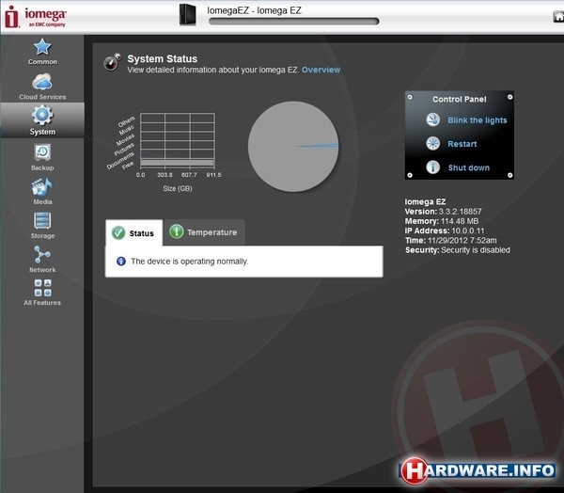The image size is (564, 493).
Task: Click the IomegaEZ - Iomega EZ title
Action: tap(254, 10)
